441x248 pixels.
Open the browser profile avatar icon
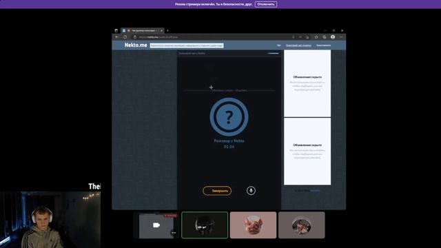point(333,37)
